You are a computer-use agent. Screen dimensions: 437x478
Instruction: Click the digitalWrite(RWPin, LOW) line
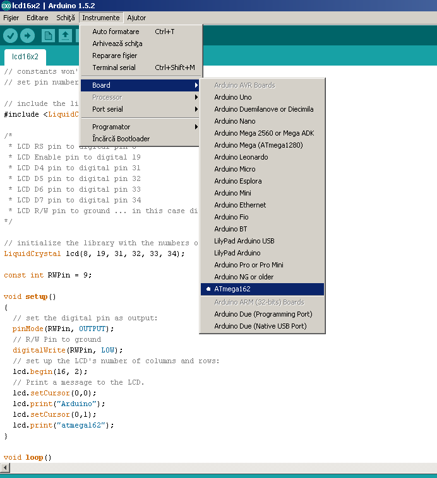[x=68, y=350]
